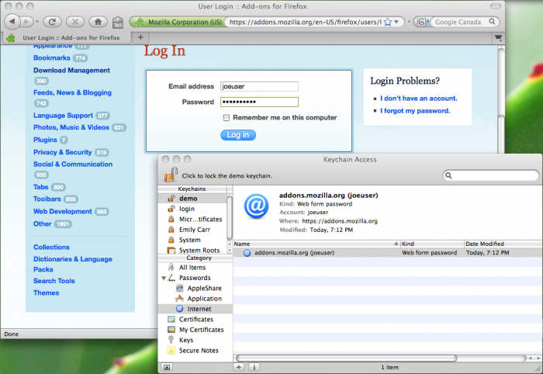Screen dimensions: 543x374
Task: Go back with Firefox back arrow
Action: tap(12, 22)
